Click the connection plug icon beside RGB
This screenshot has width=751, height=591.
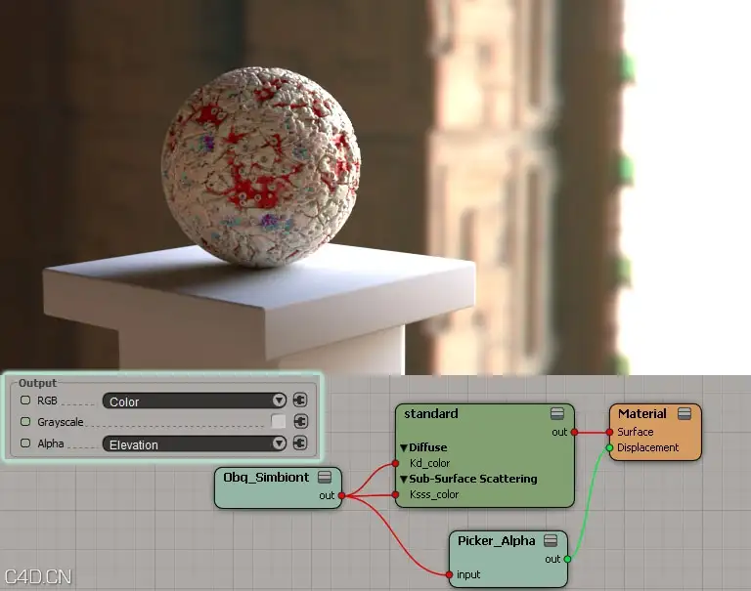click(300, 401)
